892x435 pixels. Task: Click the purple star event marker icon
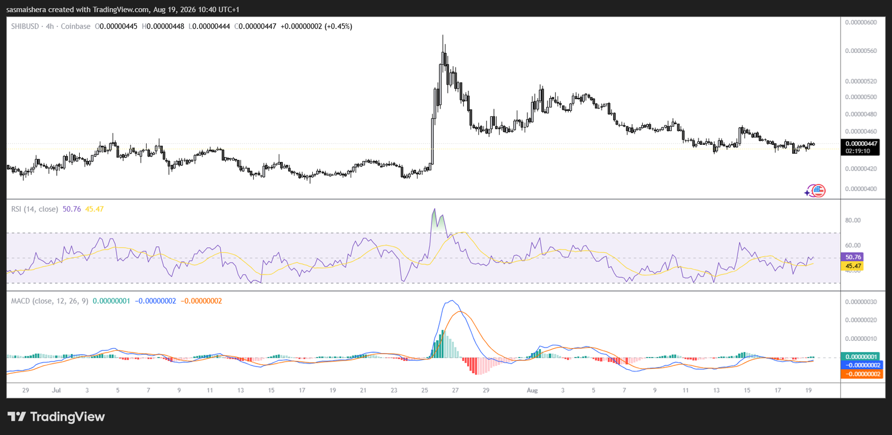click(x=807, y=193)
